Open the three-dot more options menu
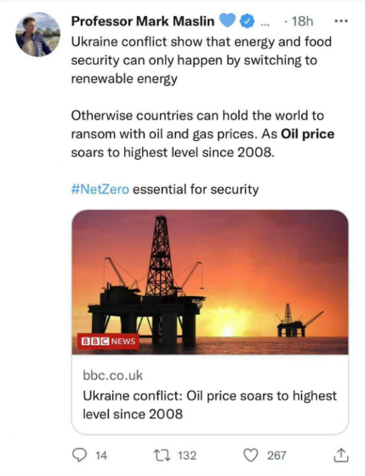 pyautogui.click(x=341, y=21)
